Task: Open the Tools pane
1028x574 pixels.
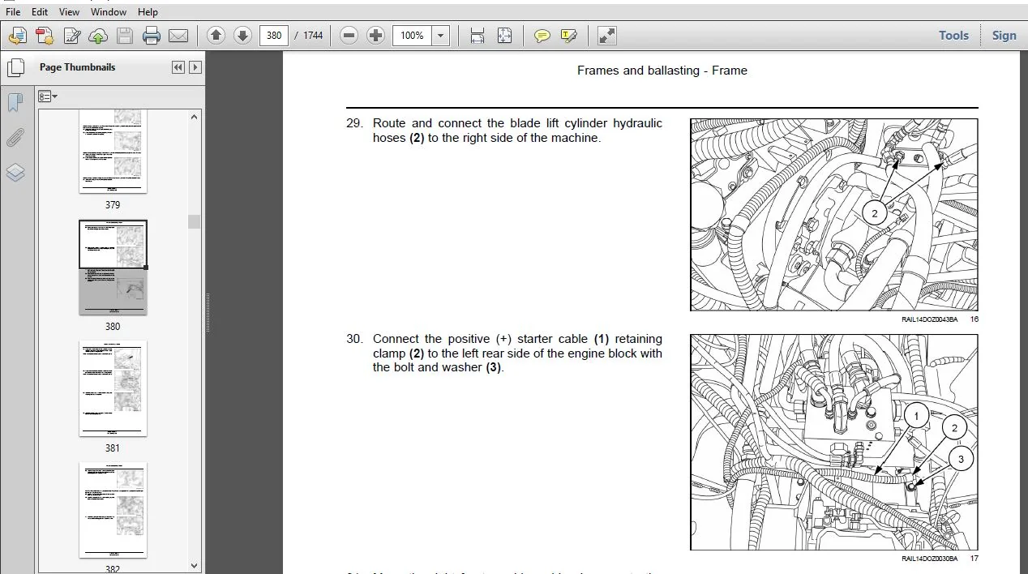Action: coord(953,36)
